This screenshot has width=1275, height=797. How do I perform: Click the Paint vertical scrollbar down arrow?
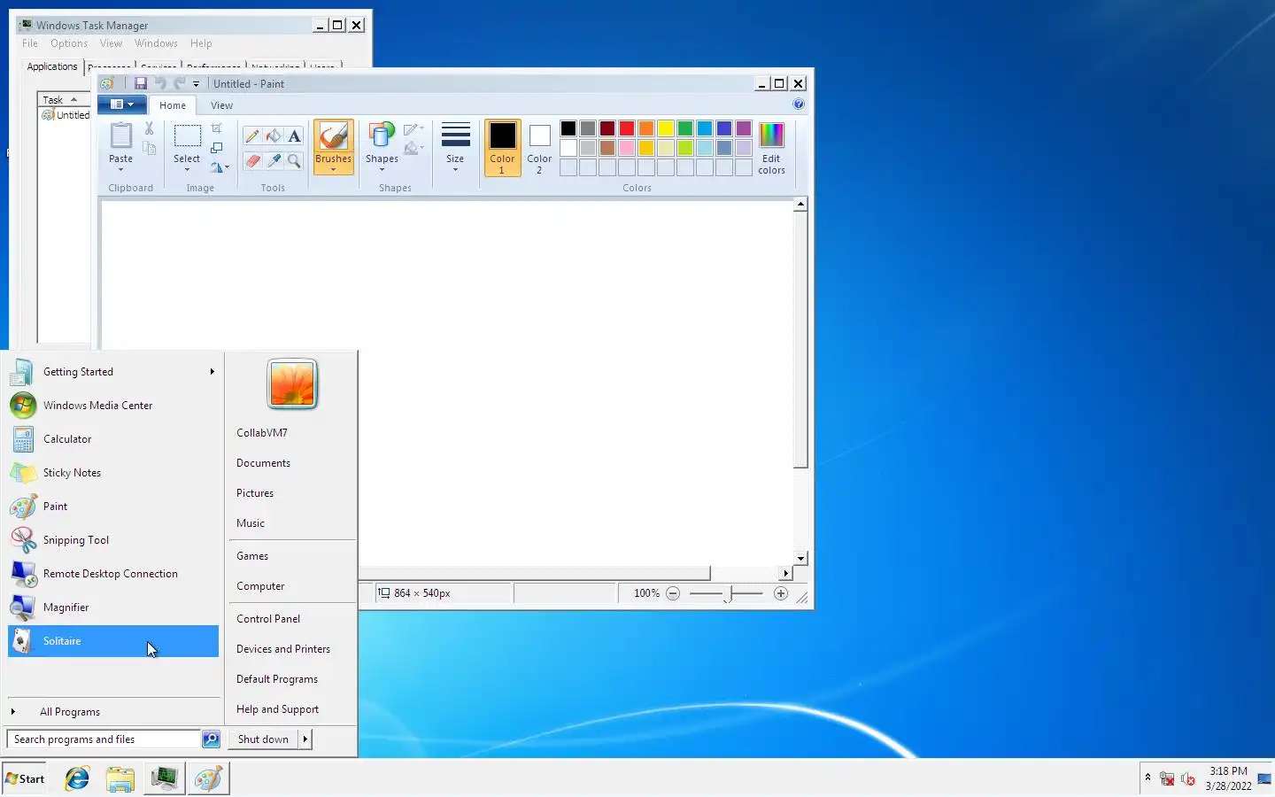point(800,559)
